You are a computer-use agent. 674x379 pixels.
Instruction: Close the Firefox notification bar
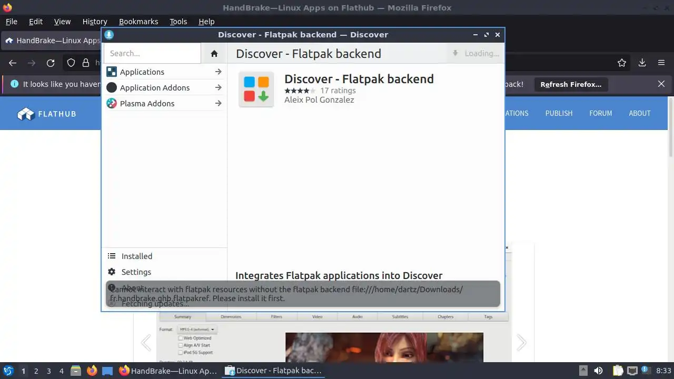click(661, 84)
